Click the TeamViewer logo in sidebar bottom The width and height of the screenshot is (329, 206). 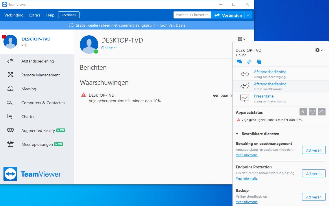point(32,174)
